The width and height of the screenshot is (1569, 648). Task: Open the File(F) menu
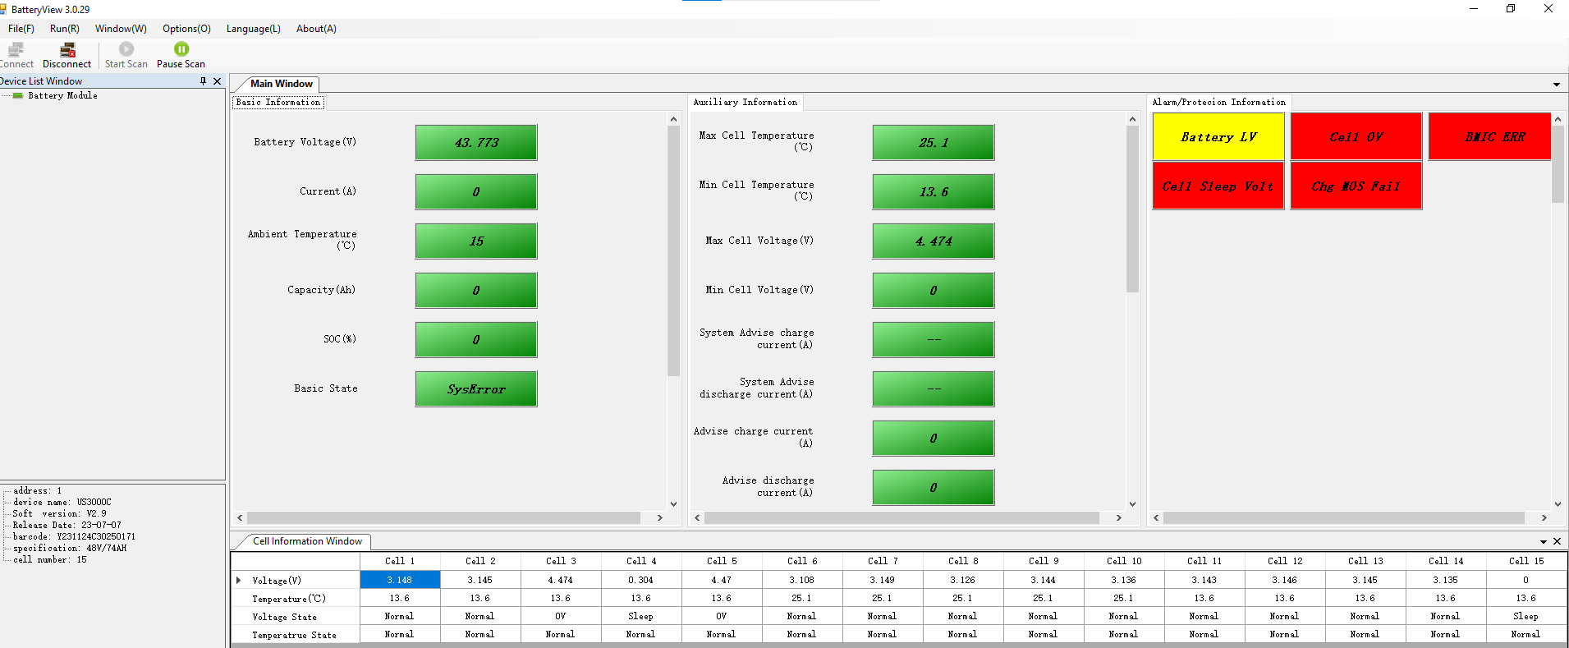click(x=21, y=29)
